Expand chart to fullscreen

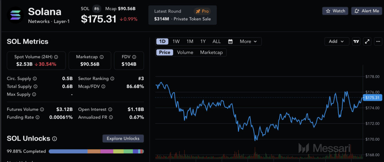click(367, 41)
